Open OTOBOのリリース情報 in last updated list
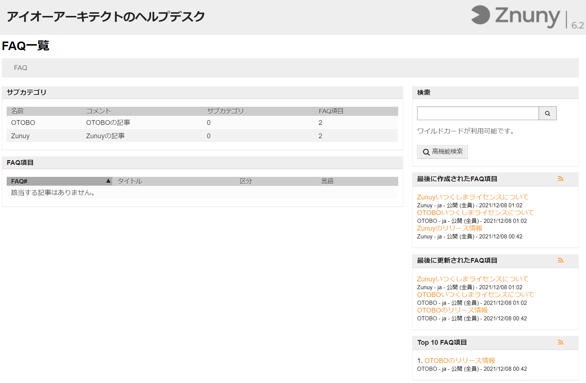The height and width of the screenshot is (383, 586). [452, 310]
